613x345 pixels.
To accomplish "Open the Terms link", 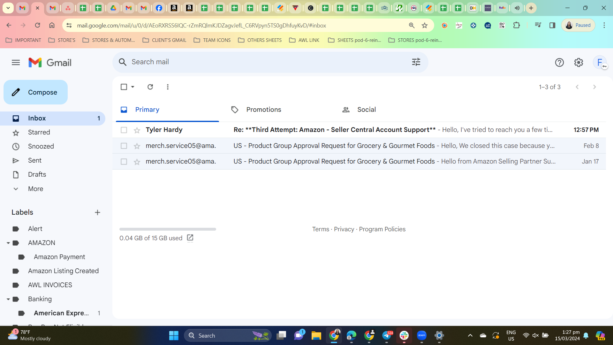I will click(x=321, y=229).
